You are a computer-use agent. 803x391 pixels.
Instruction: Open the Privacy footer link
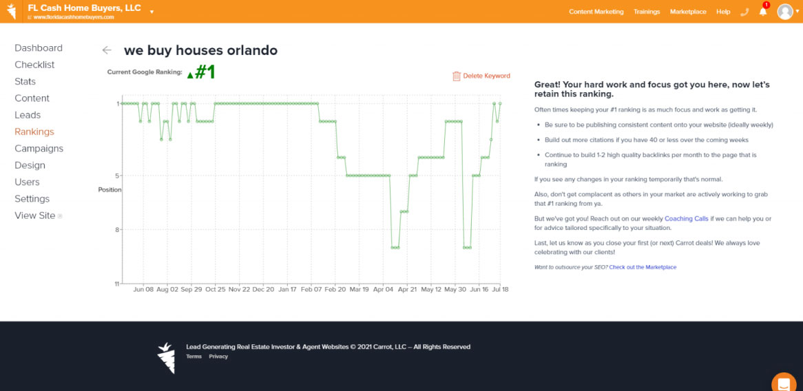pos(218,357)
